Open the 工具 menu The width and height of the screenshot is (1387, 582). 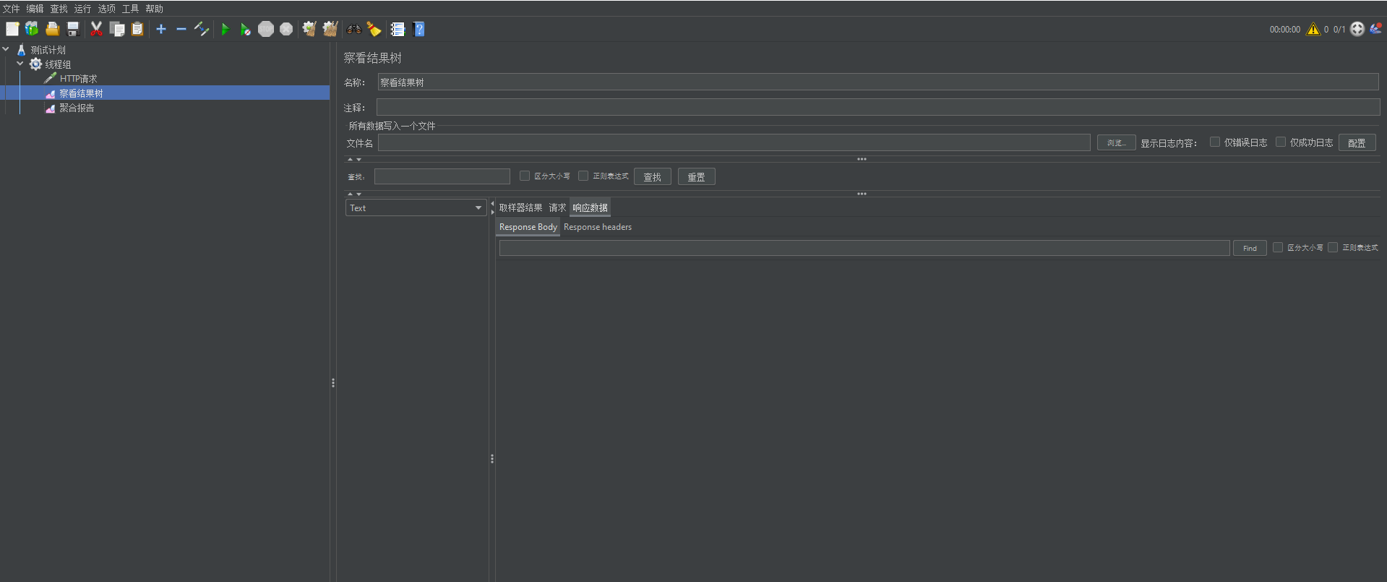(x=130, y=9)
